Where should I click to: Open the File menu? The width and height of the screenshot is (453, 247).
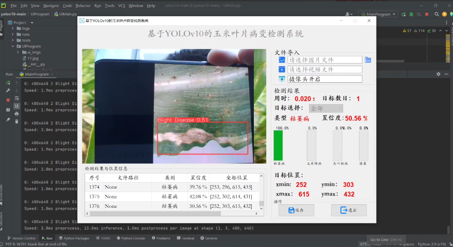coord(14,6)
